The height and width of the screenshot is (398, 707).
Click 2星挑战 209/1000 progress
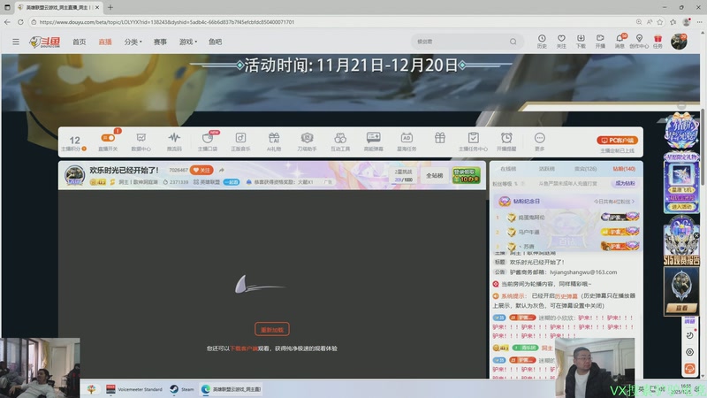click(x=403, y=175)
